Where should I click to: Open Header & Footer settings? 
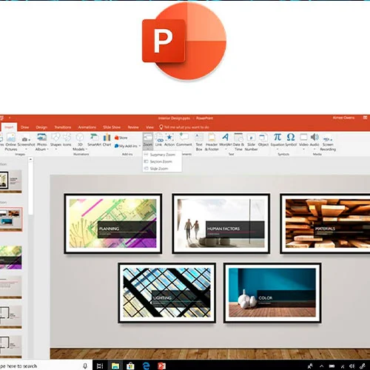point(212,142)
